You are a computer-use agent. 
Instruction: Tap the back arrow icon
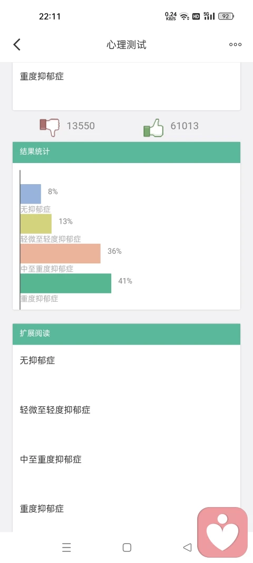click(x=17, y=44)
